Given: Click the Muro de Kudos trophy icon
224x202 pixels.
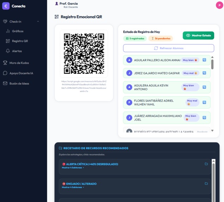Looking at the screenshot, I should [x=5, y=63].
